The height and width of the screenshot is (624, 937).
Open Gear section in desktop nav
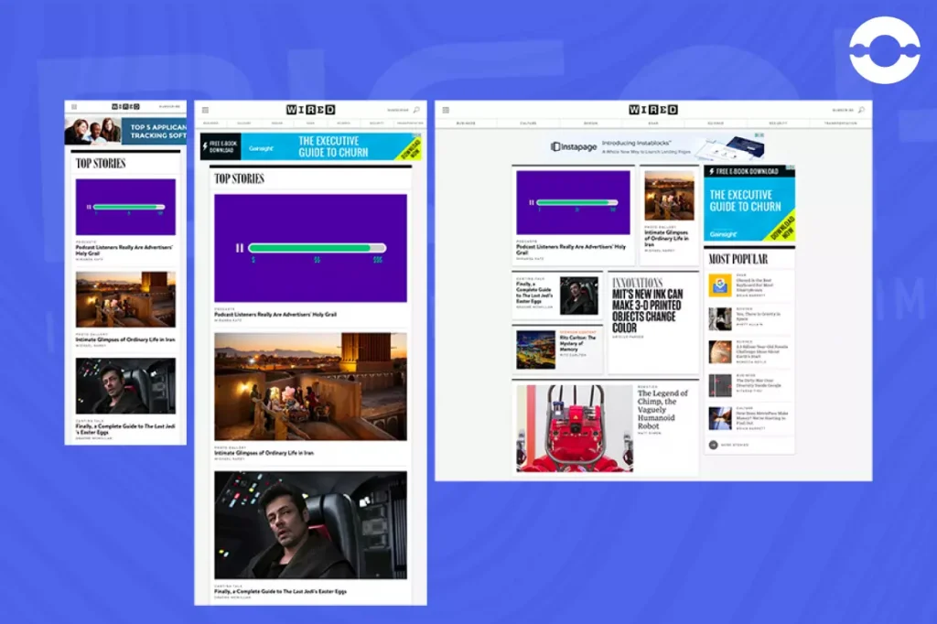coord(653,124)
